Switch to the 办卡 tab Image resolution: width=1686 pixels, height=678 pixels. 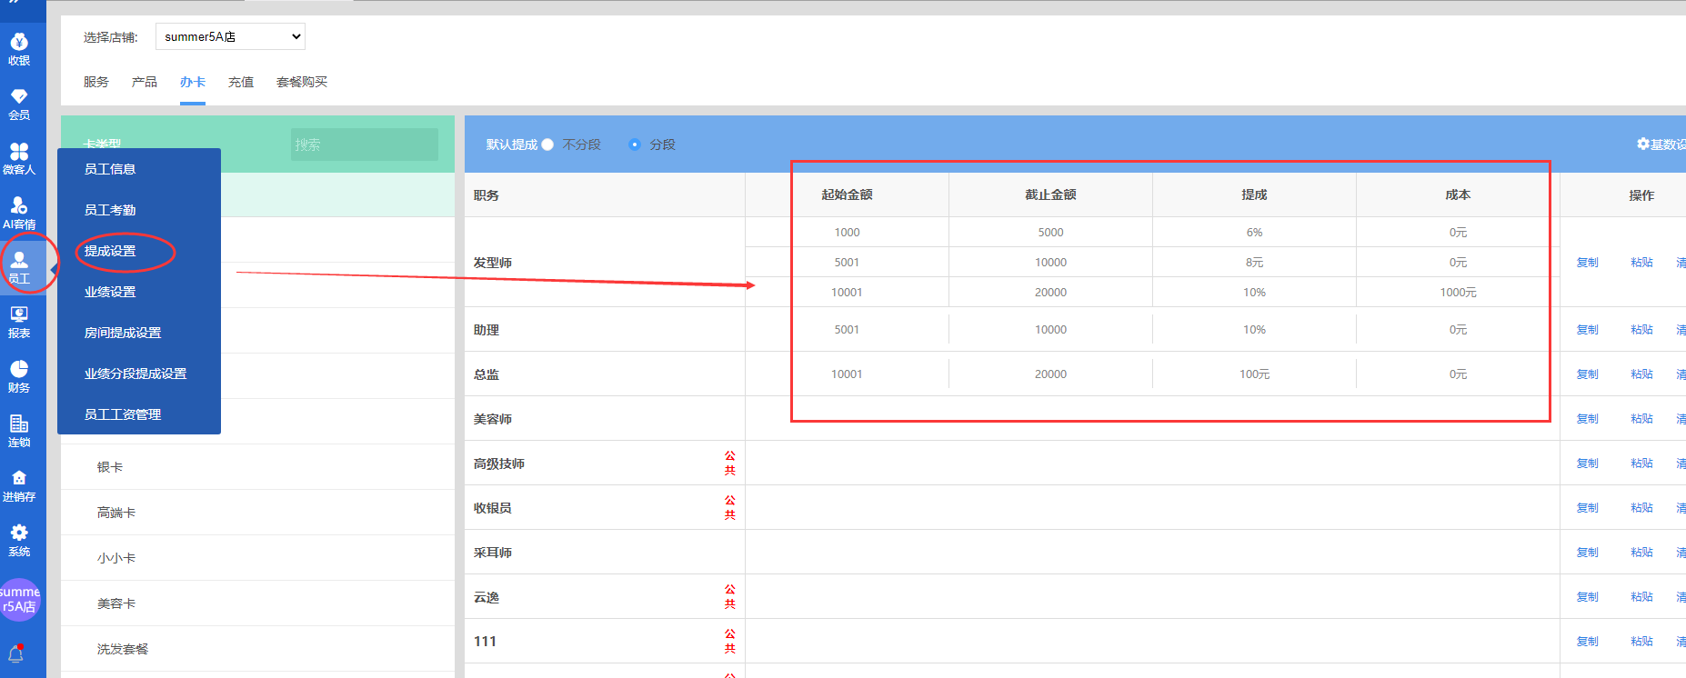(x=193, y=82)
